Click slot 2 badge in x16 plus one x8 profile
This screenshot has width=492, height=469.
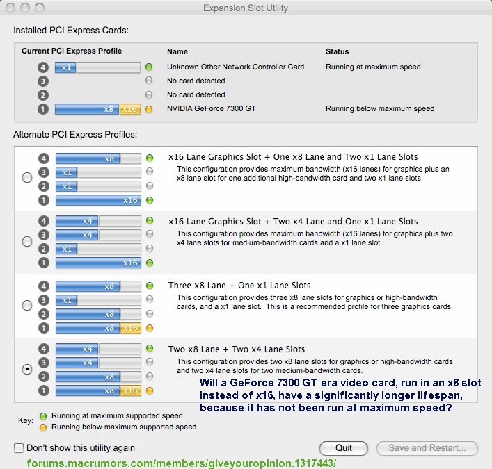(44, 186)
